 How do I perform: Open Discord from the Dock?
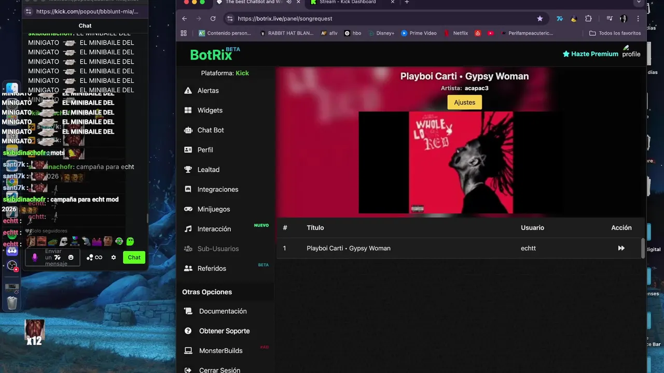tap(12, 251)
